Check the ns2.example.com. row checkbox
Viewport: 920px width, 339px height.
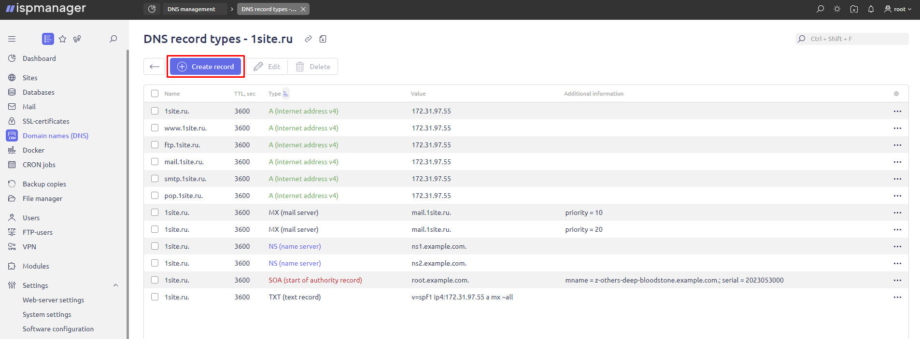click(x=155, y=263)
